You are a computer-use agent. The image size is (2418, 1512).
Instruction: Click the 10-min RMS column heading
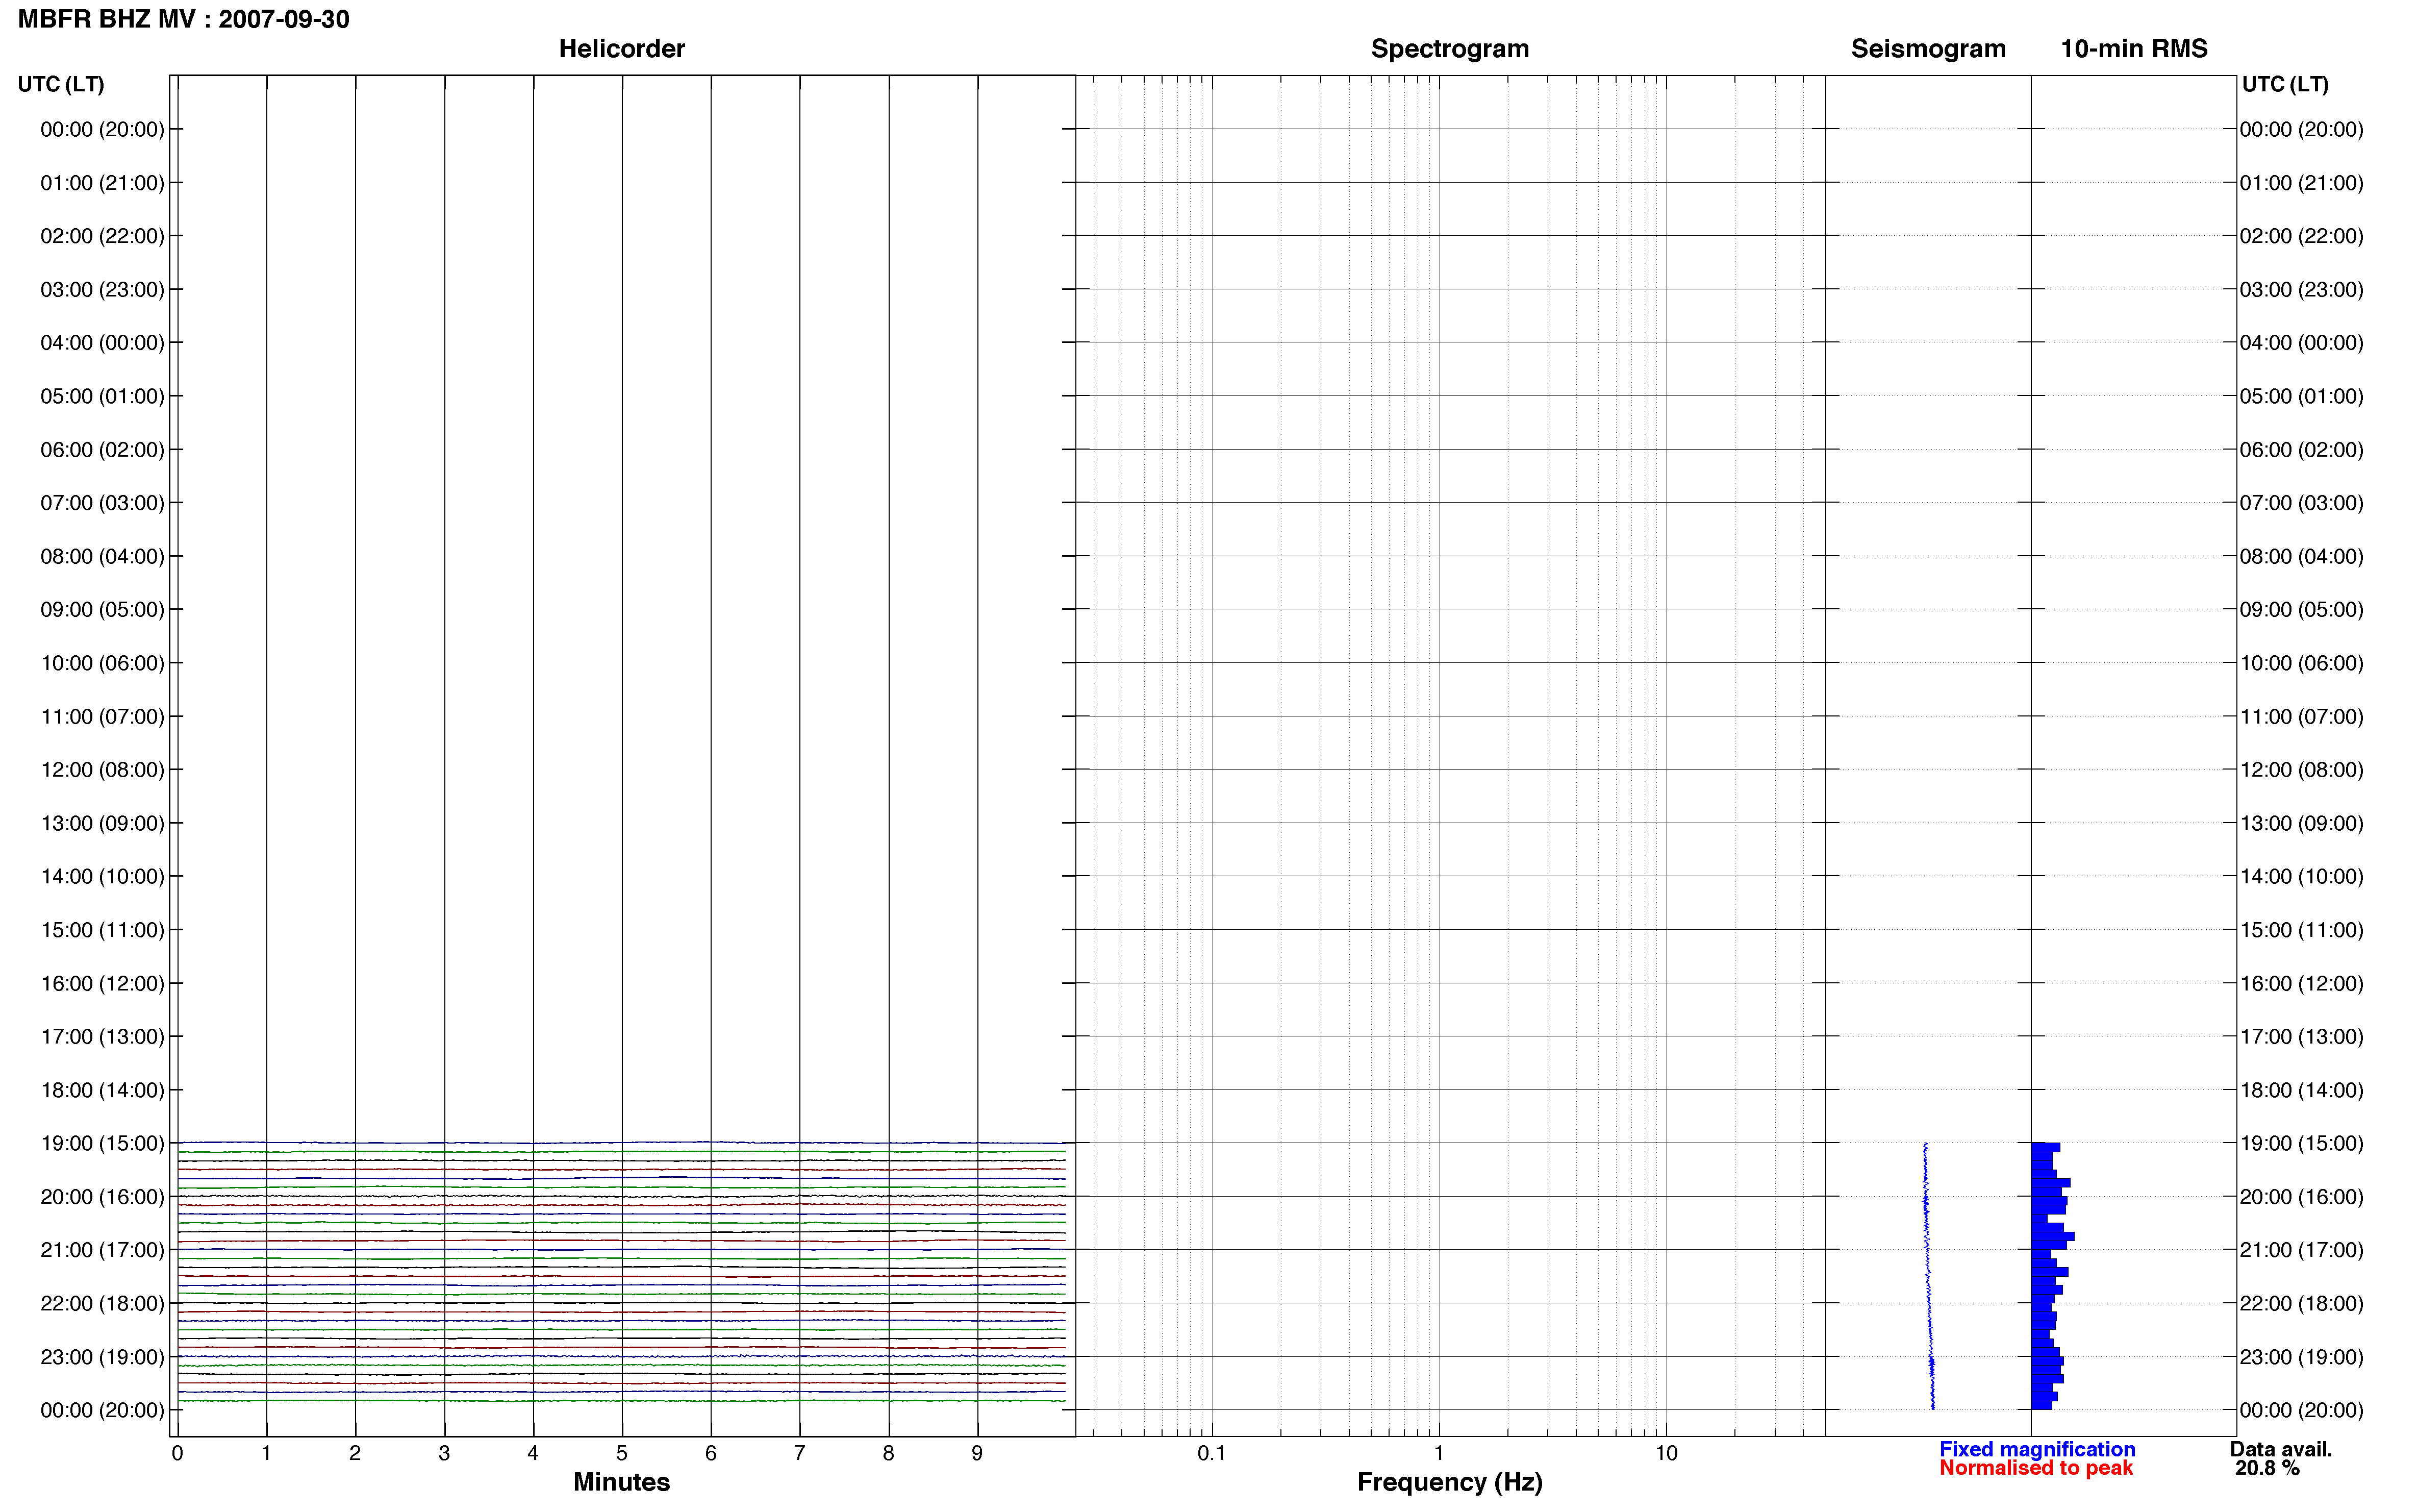[x=2133, y=48]
